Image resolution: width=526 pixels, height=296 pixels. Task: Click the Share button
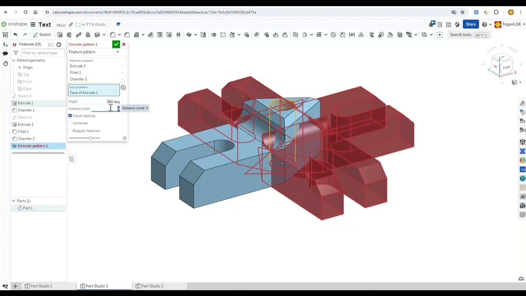click(471, 24)
